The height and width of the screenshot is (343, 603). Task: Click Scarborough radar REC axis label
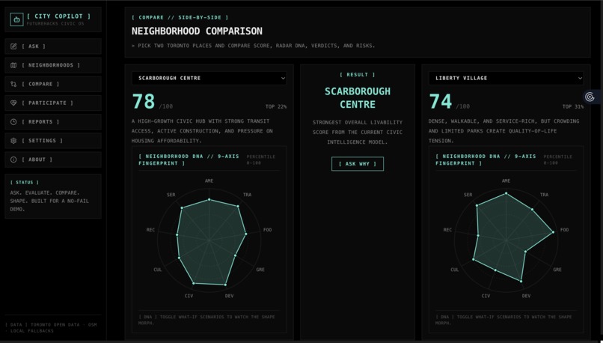pos(151,230)
